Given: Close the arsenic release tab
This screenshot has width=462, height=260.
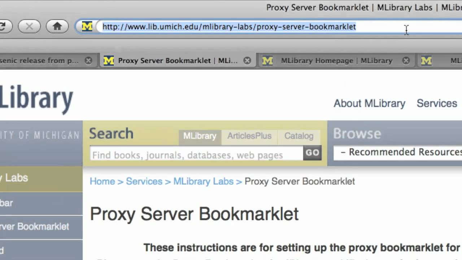Looking at the screenshot, I should pyautogui.click(x=88, y=61).
